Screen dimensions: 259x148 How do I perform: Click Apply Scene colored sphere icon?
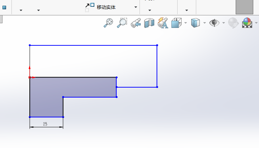coord(247,23)
